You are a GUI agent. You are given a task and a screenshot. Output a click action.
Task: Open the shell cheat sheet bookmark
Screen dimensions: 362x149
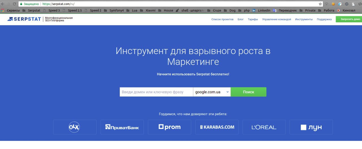tap(189, 10)
